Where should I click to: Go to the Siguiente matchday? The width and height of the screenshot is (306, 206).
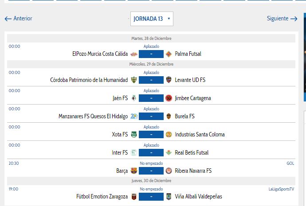point(282,19)
